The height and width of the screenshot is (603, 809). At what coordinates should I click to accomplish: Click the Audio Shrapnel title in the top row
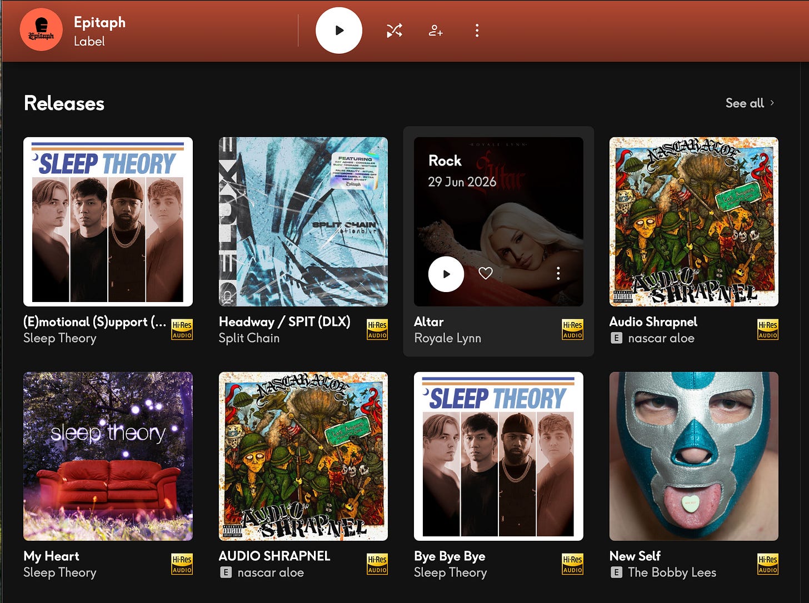point(653,322)
